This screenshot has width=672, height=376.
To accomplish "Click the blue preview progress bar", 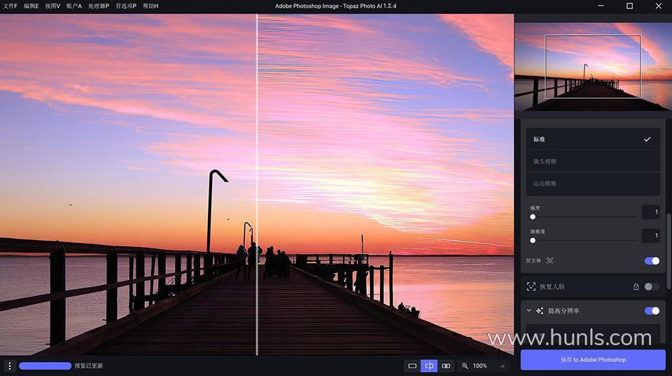I will click(45, 365).
